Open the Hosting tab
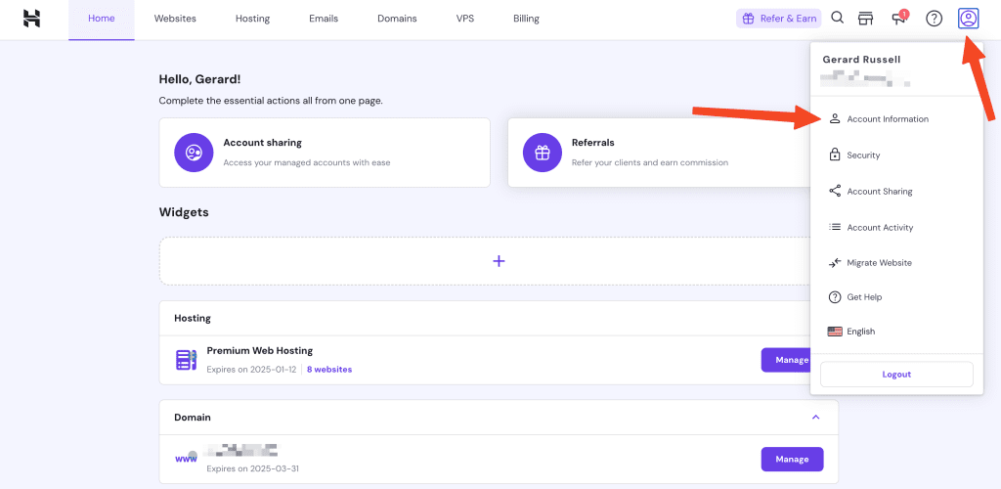 [x=252, y=19]
